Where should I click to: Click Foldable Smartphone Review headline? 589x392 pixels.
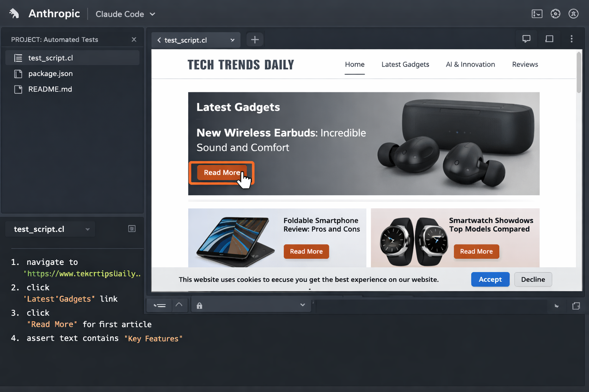pyautogui.click(x=322, y=225)
